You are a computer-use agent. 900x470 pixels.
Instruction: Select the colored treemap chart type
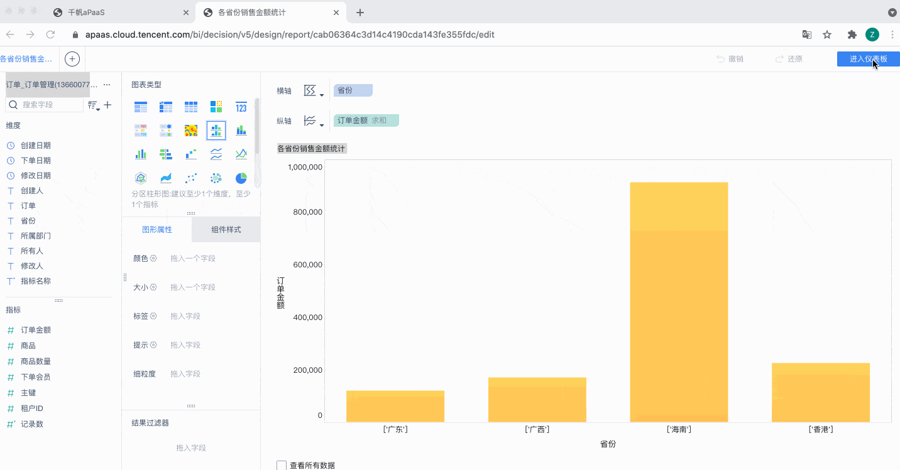pos(216,107)
